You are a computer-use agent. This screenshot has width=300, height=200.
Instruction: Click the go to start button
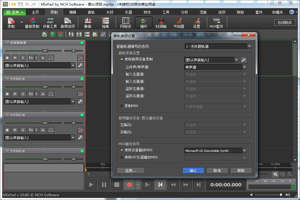pos(160,185)
